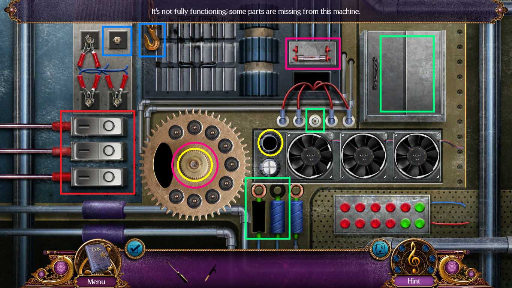Click the Menu button
This screenshot has height=288, width=512.
[x=97, y=281]
